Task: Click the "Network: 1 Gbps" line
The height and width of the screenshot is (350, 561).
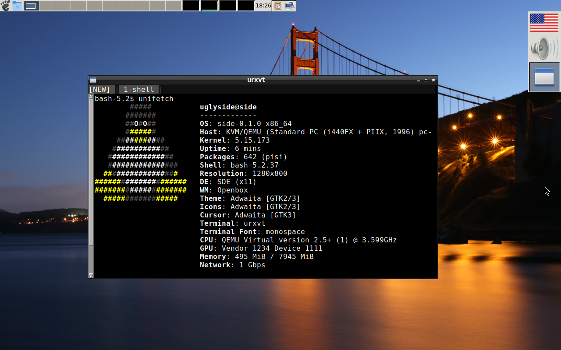Action: (x=233, y=265)
